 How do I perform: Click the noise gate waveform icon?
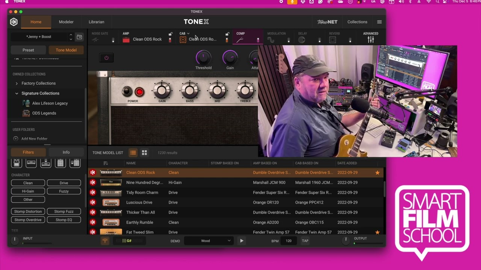(x=95, y=40)
